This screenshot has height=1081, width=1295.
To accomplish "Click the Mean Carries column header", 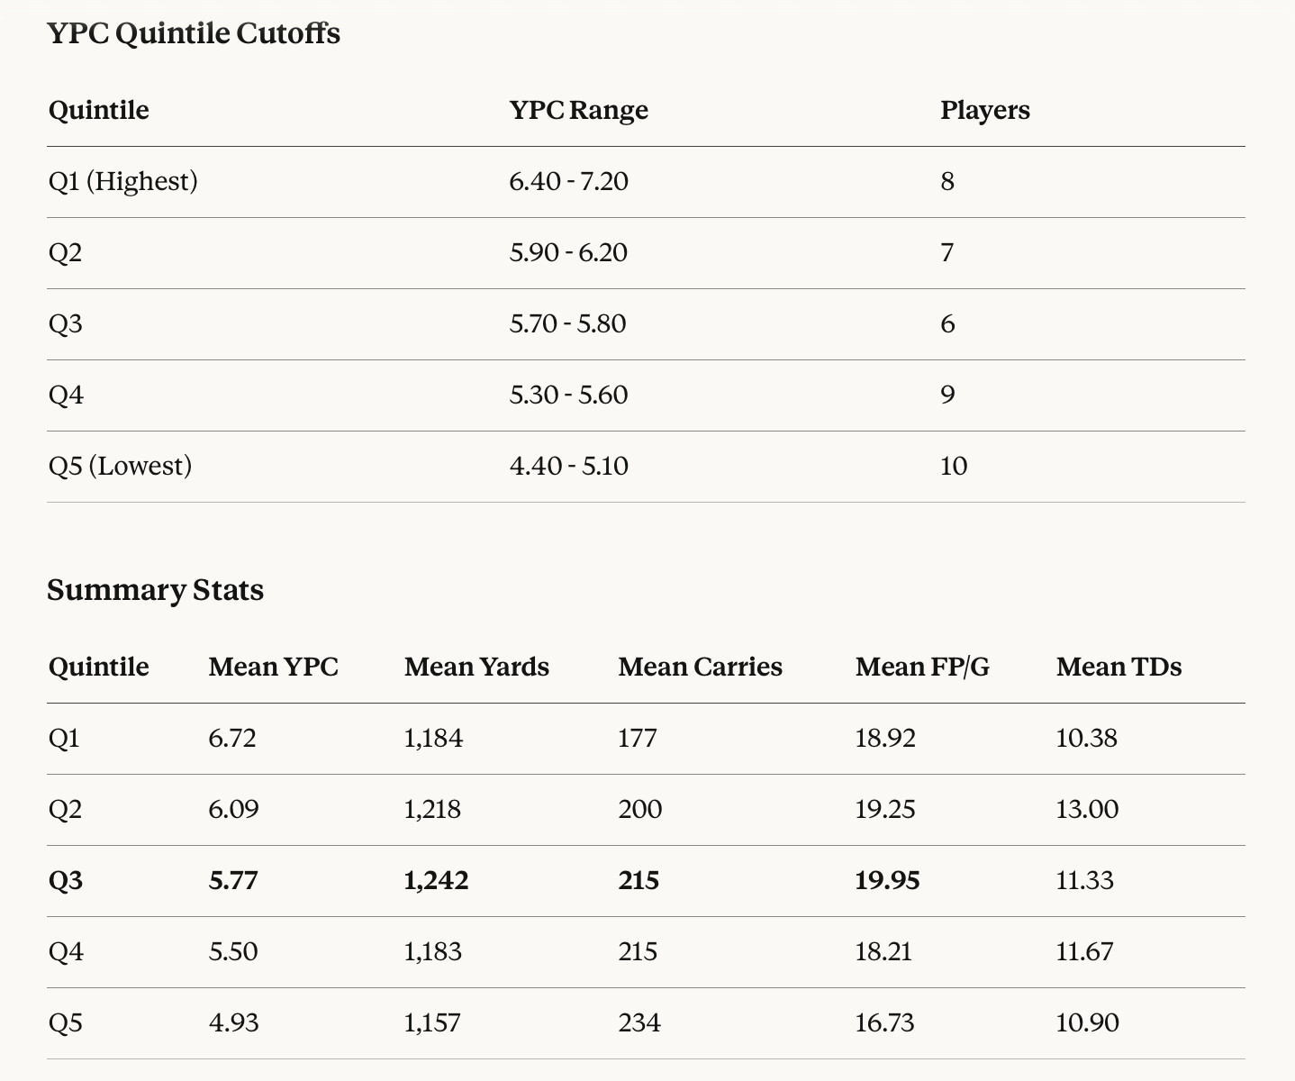I will click(x=700, y=667).
